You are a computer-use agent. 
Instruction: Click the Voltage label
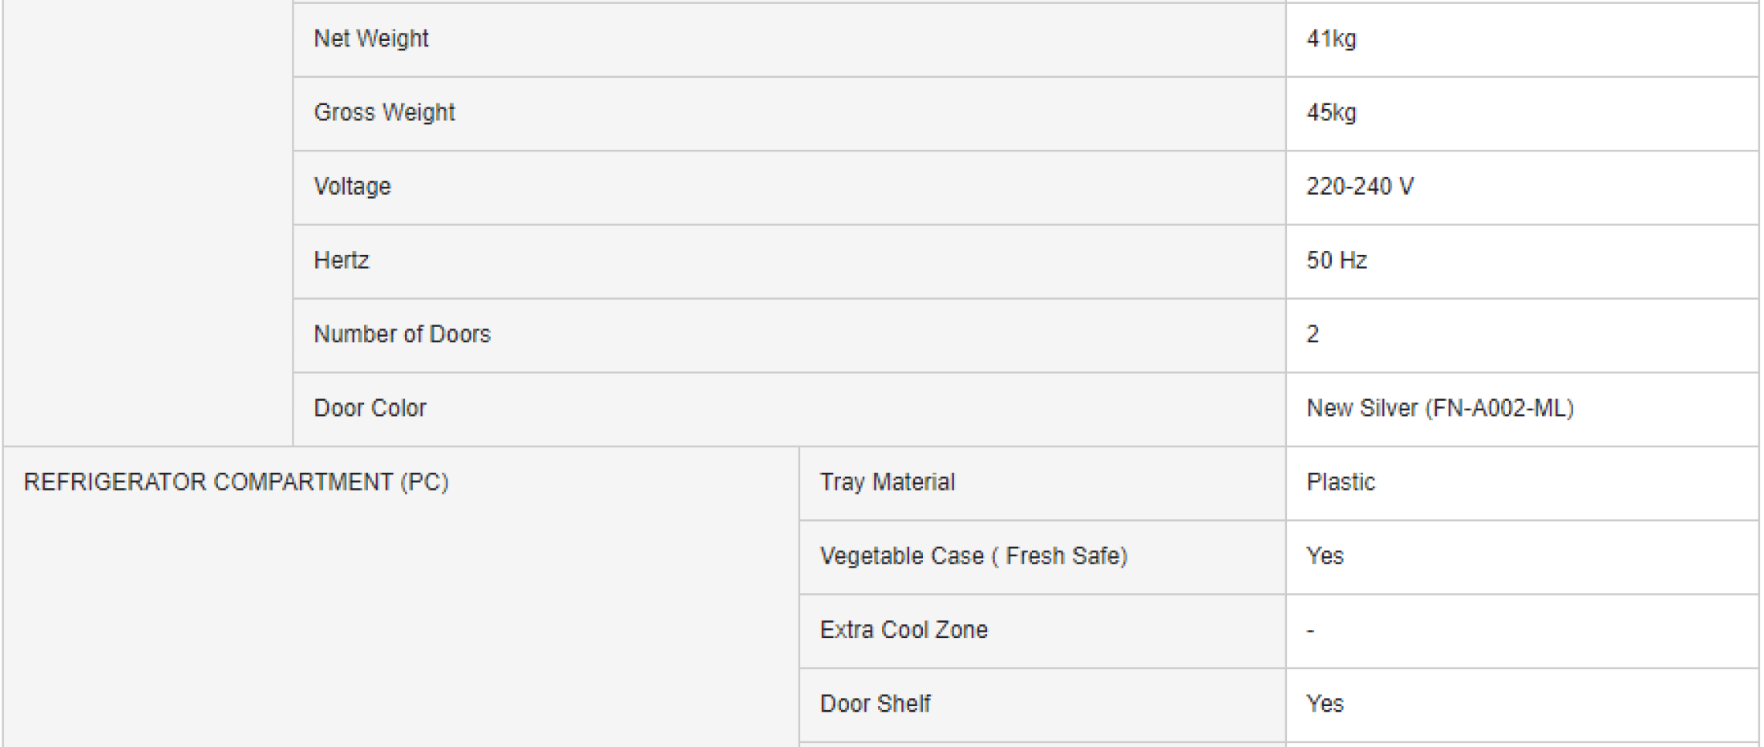(x=352, y=186)
